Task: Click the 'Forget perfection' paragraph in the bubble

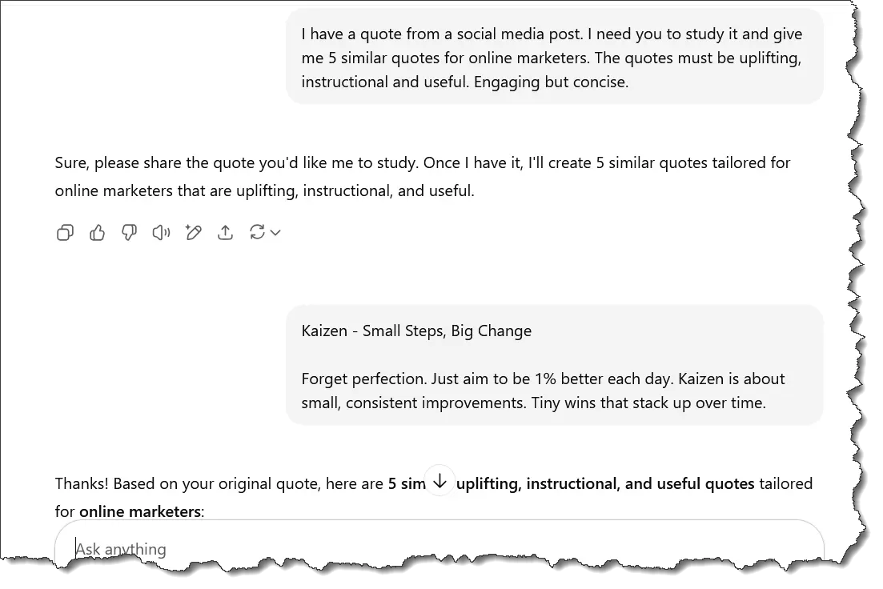Action: pyautogui.click(x=543, y=391)
